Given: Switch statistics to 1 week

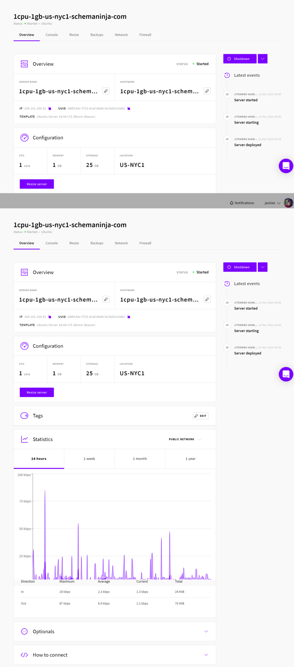Looking at the screenshot, I should (89, 459).
